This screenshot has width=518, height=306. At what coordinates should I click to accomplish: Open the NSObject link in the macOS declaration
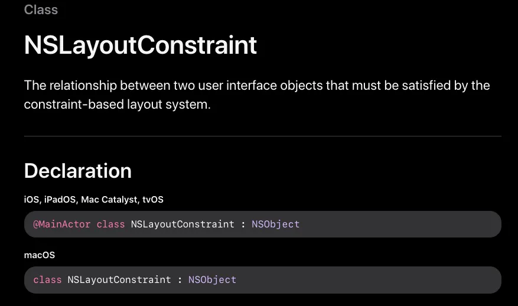pos(212,280)
